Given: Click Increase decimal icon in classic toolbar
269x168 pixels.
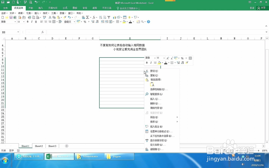Looking at the screenshot, I should 93,22.
